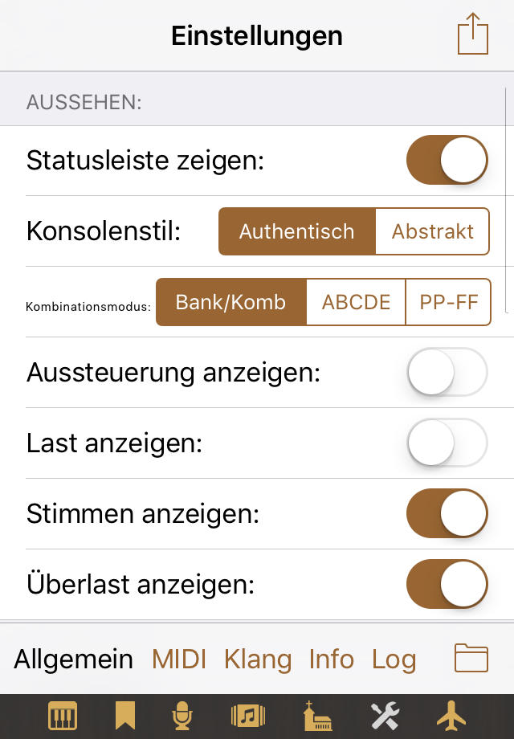514x739 pixels.
Task: Tap the airplane icon
Action: [451, 715]
